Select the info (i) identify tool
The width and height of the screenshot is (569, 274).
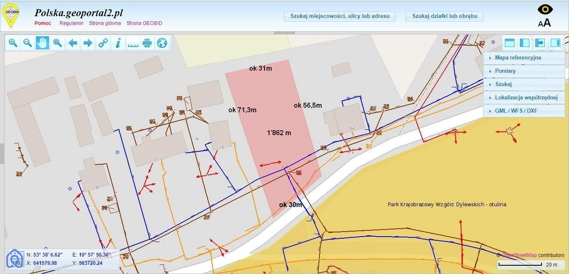click(118, 43)
